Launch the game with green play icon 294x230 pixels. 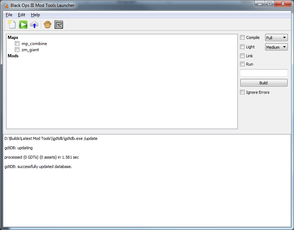tap(23, 25)
